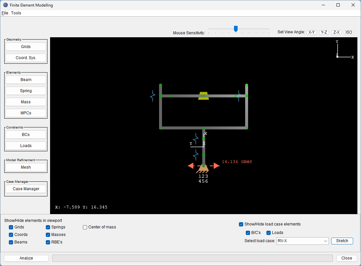Set view angle to Y-Z

324,32
